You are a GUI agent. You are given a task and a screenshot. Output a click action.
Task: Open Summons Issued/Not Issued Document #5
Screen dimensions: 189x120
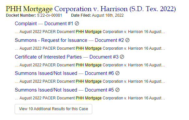(x=65, y=90)
